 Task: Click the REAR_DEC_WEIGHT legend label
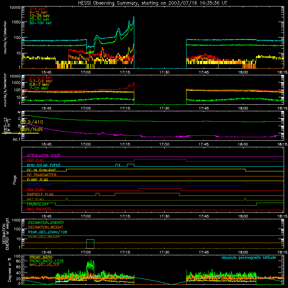click(x=44, y=237)
